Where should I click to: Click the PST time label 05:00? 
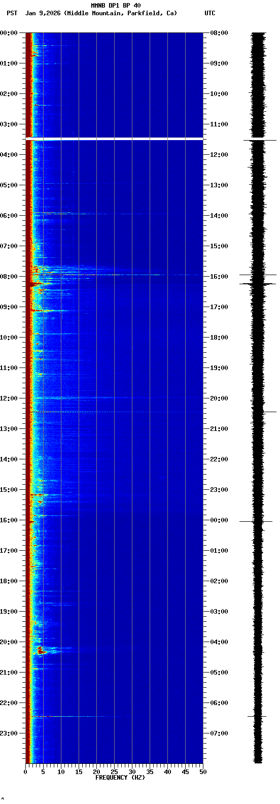tap(9, 185)
